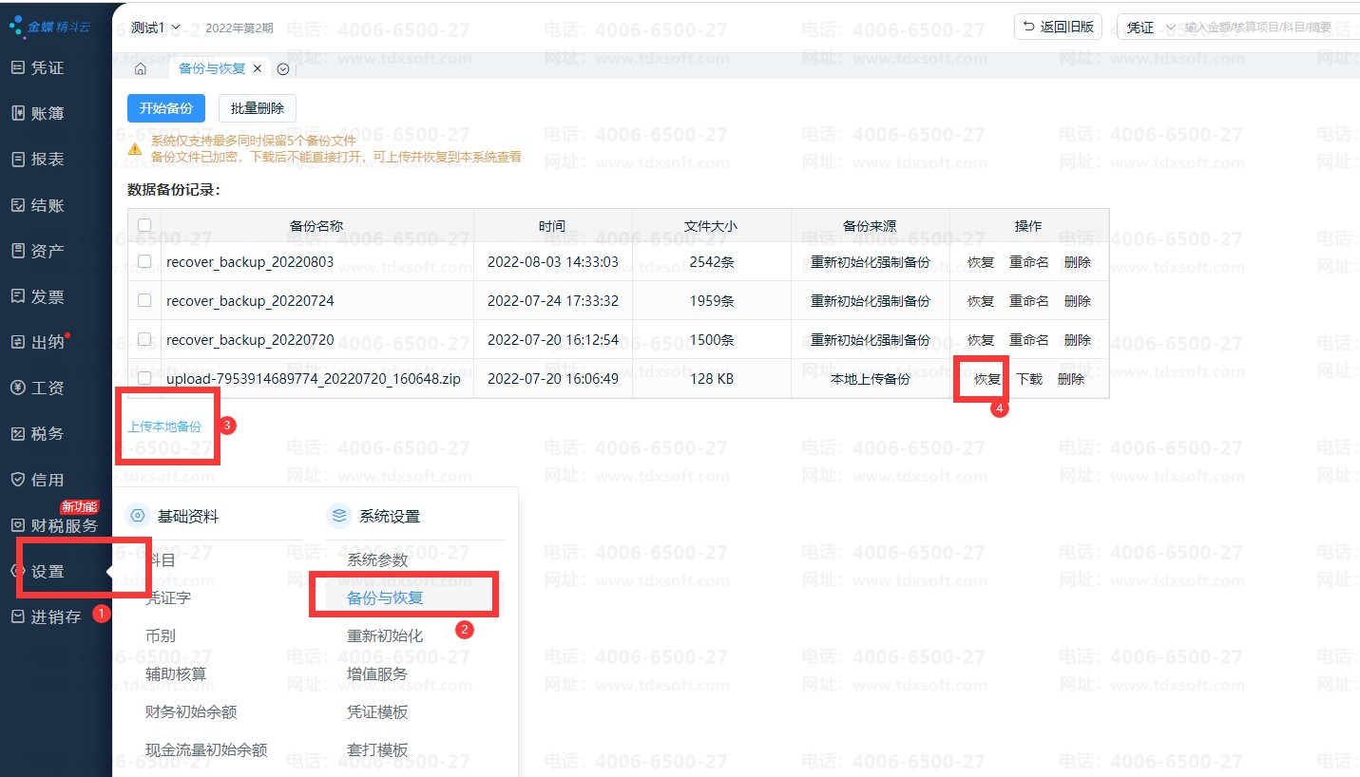Open the 工资 payroll sidebar icon
The image size is (1360, 777).
click(18, 388)
